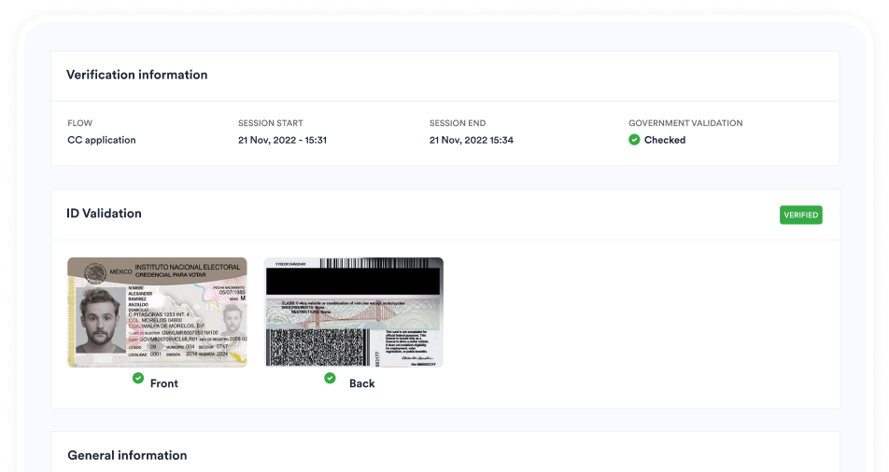Click the session start '21 Nov, 2022 - 15:31'
Screen dimensions: 889x472
[x=282, y=140]
